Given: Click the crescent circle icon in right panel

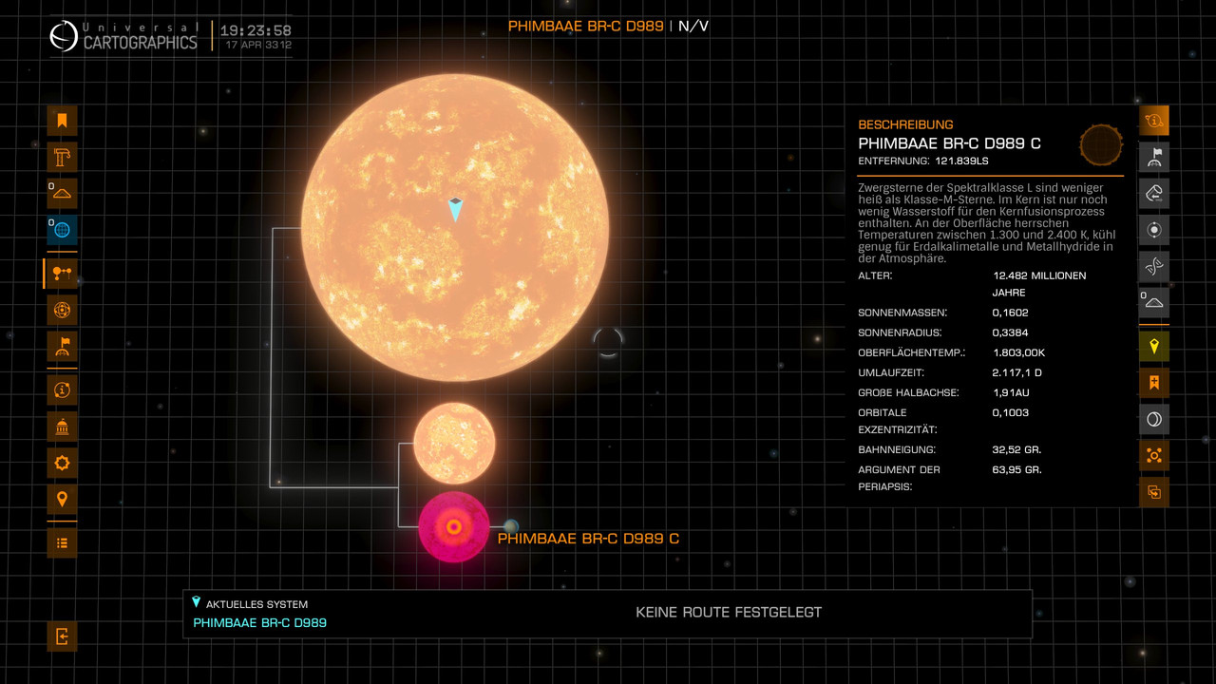Looking at the screenshot, I should [1154, 419].
